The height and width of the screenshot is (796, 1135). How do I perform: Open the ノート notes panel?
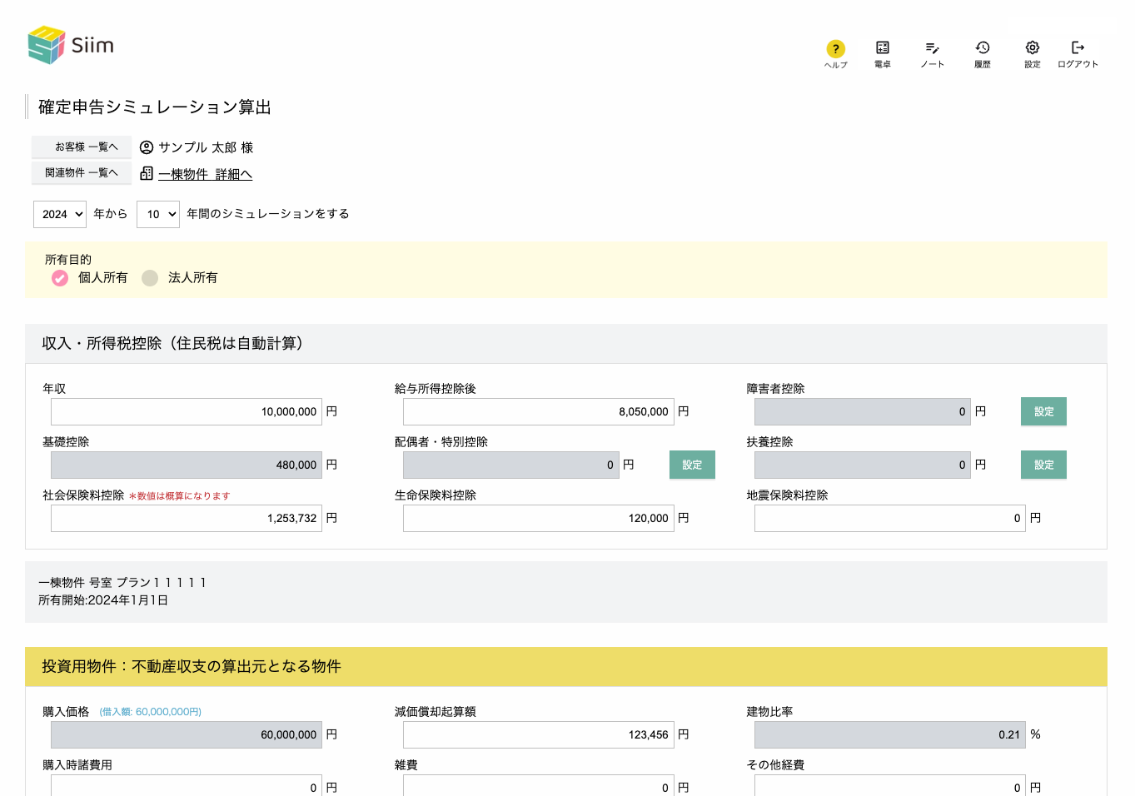(x=932, y=50)
